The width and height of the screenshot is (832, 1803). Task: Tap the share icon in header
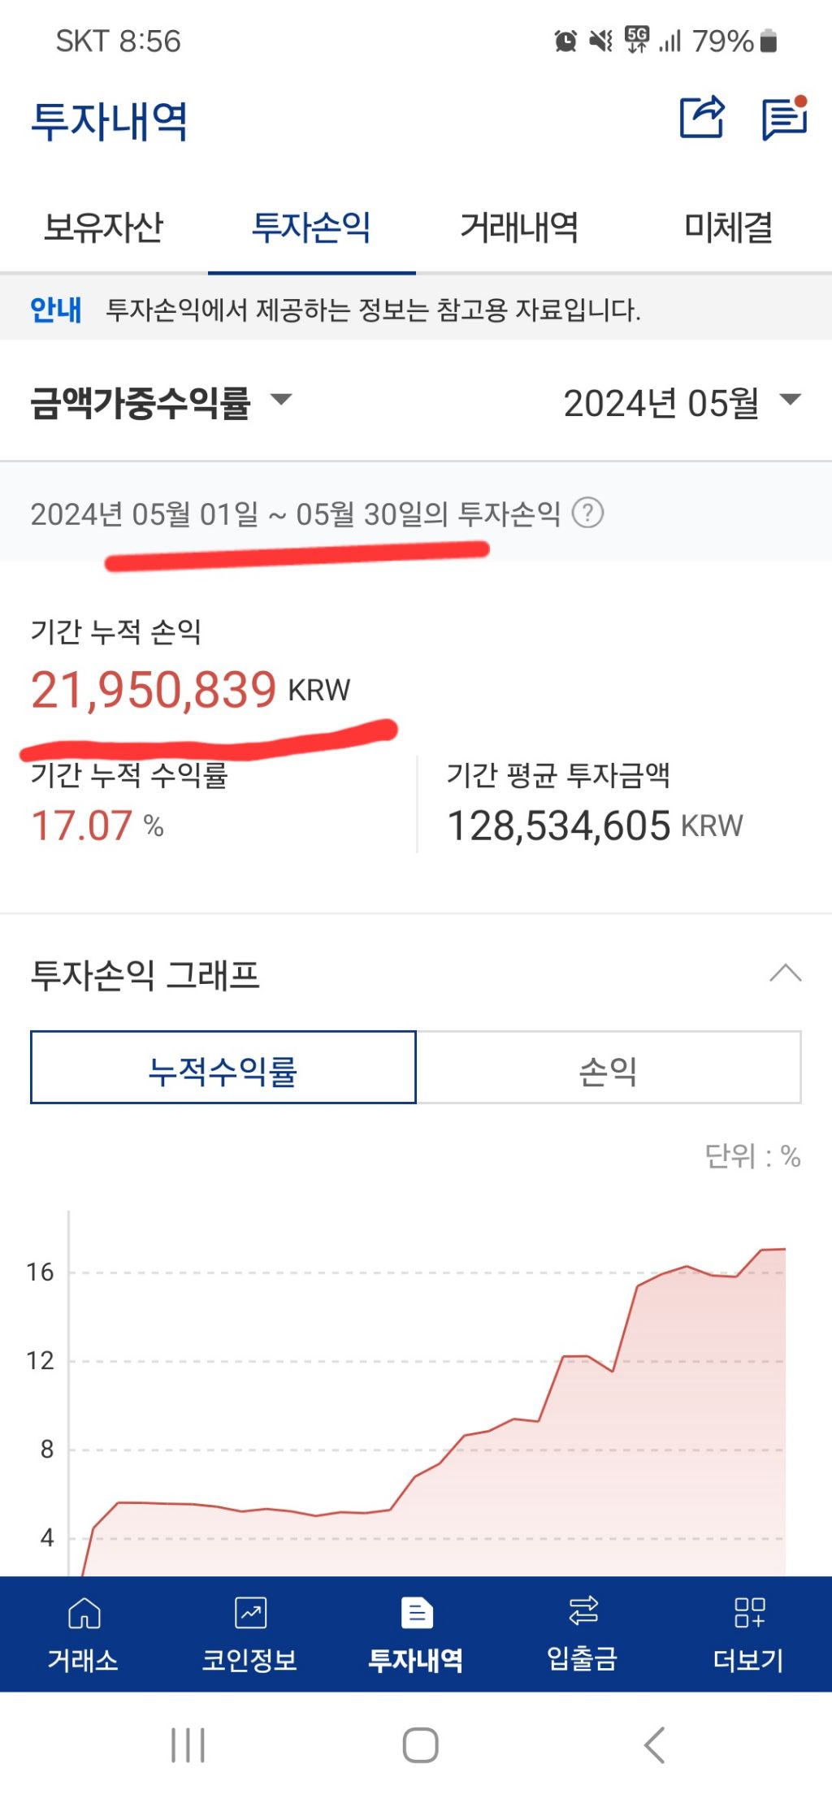pyautogui.click(x=701, y=118)
